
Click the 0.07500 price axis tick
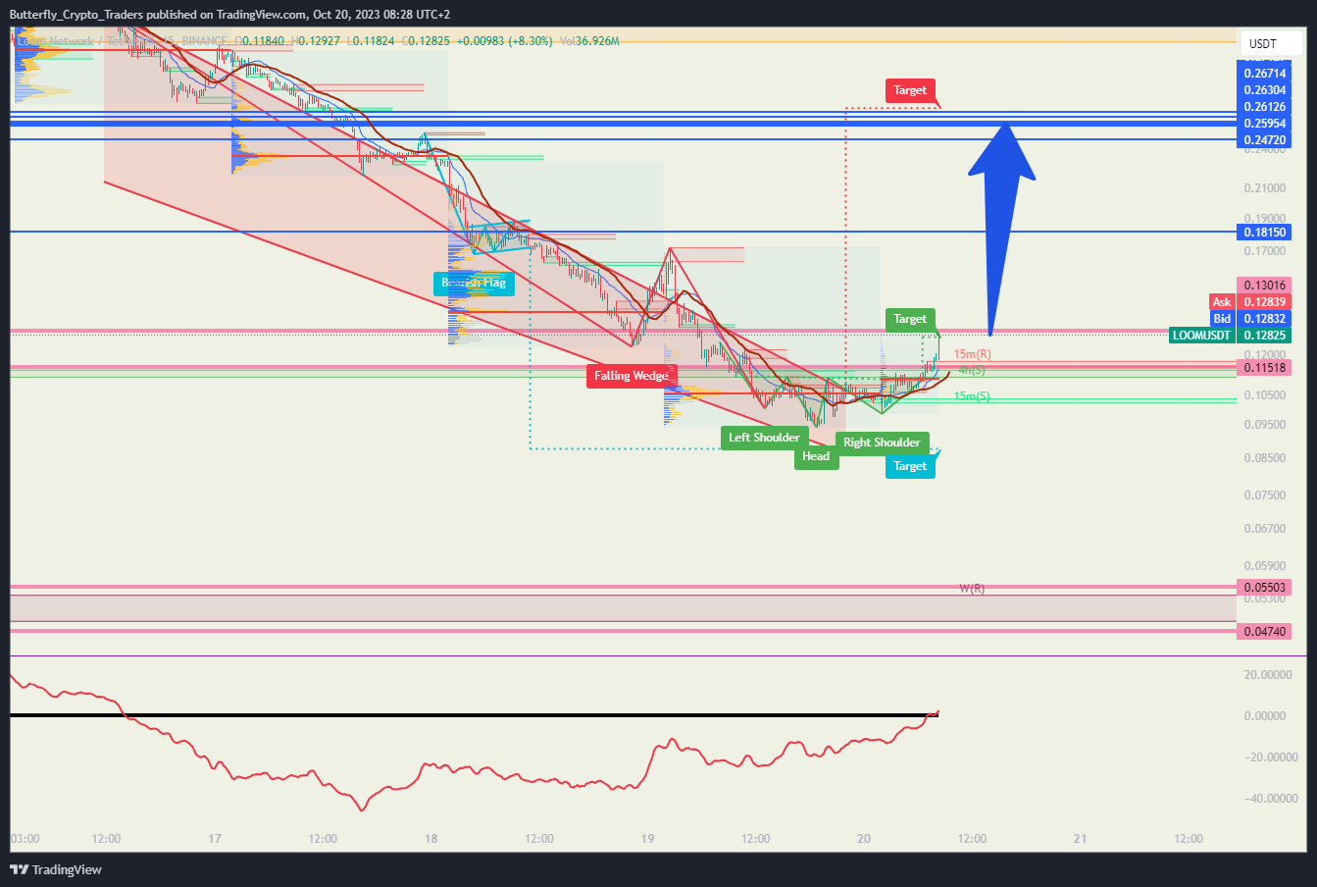(x=1266, y=496)
